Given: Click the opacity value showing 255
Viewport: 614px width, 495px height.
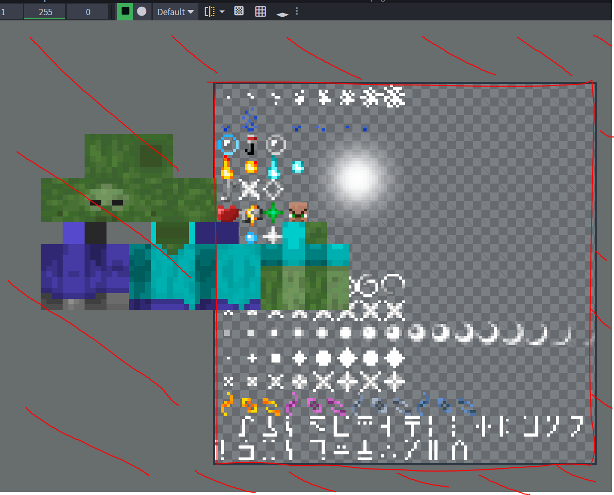Looking at the screenshot, I should tap(44, 11).
